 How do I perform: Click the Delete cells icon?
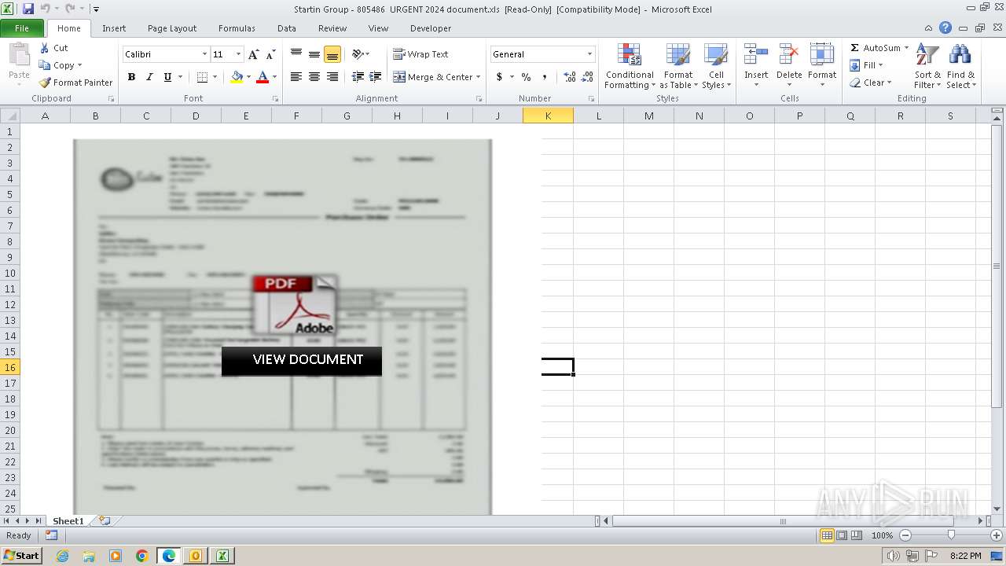[788, 55]
